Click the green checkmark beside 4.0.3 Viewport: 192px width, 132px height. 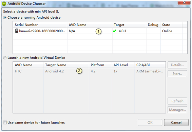click(115, 31)
